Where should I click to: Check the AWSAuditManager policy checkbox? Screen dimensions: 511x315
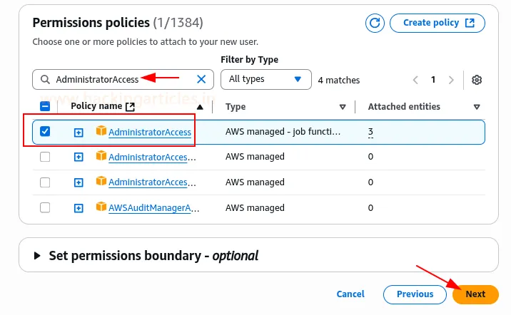pyautogui.click(x=45, y=208)
